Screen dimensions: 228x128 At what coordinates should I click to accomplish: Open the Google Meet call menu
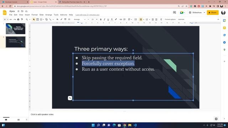click(182, 13)
